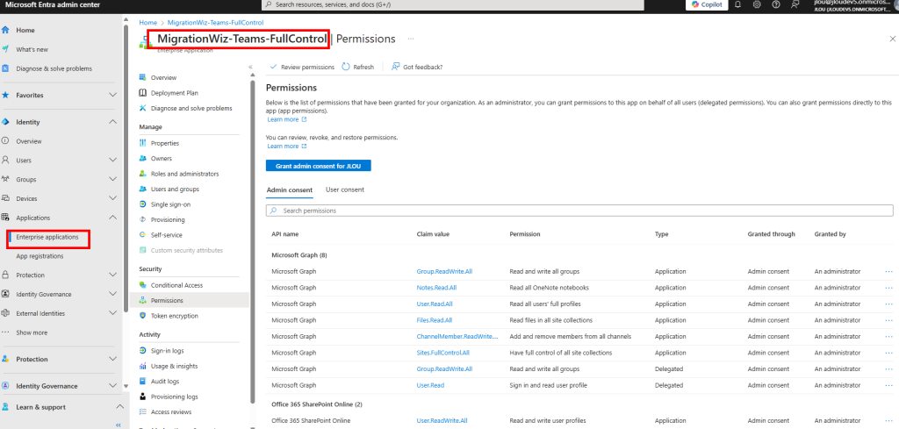The width and height of the screenshot is (899, 429).
Task: Open App registrations in sidebar
Action: coord(40,256)
